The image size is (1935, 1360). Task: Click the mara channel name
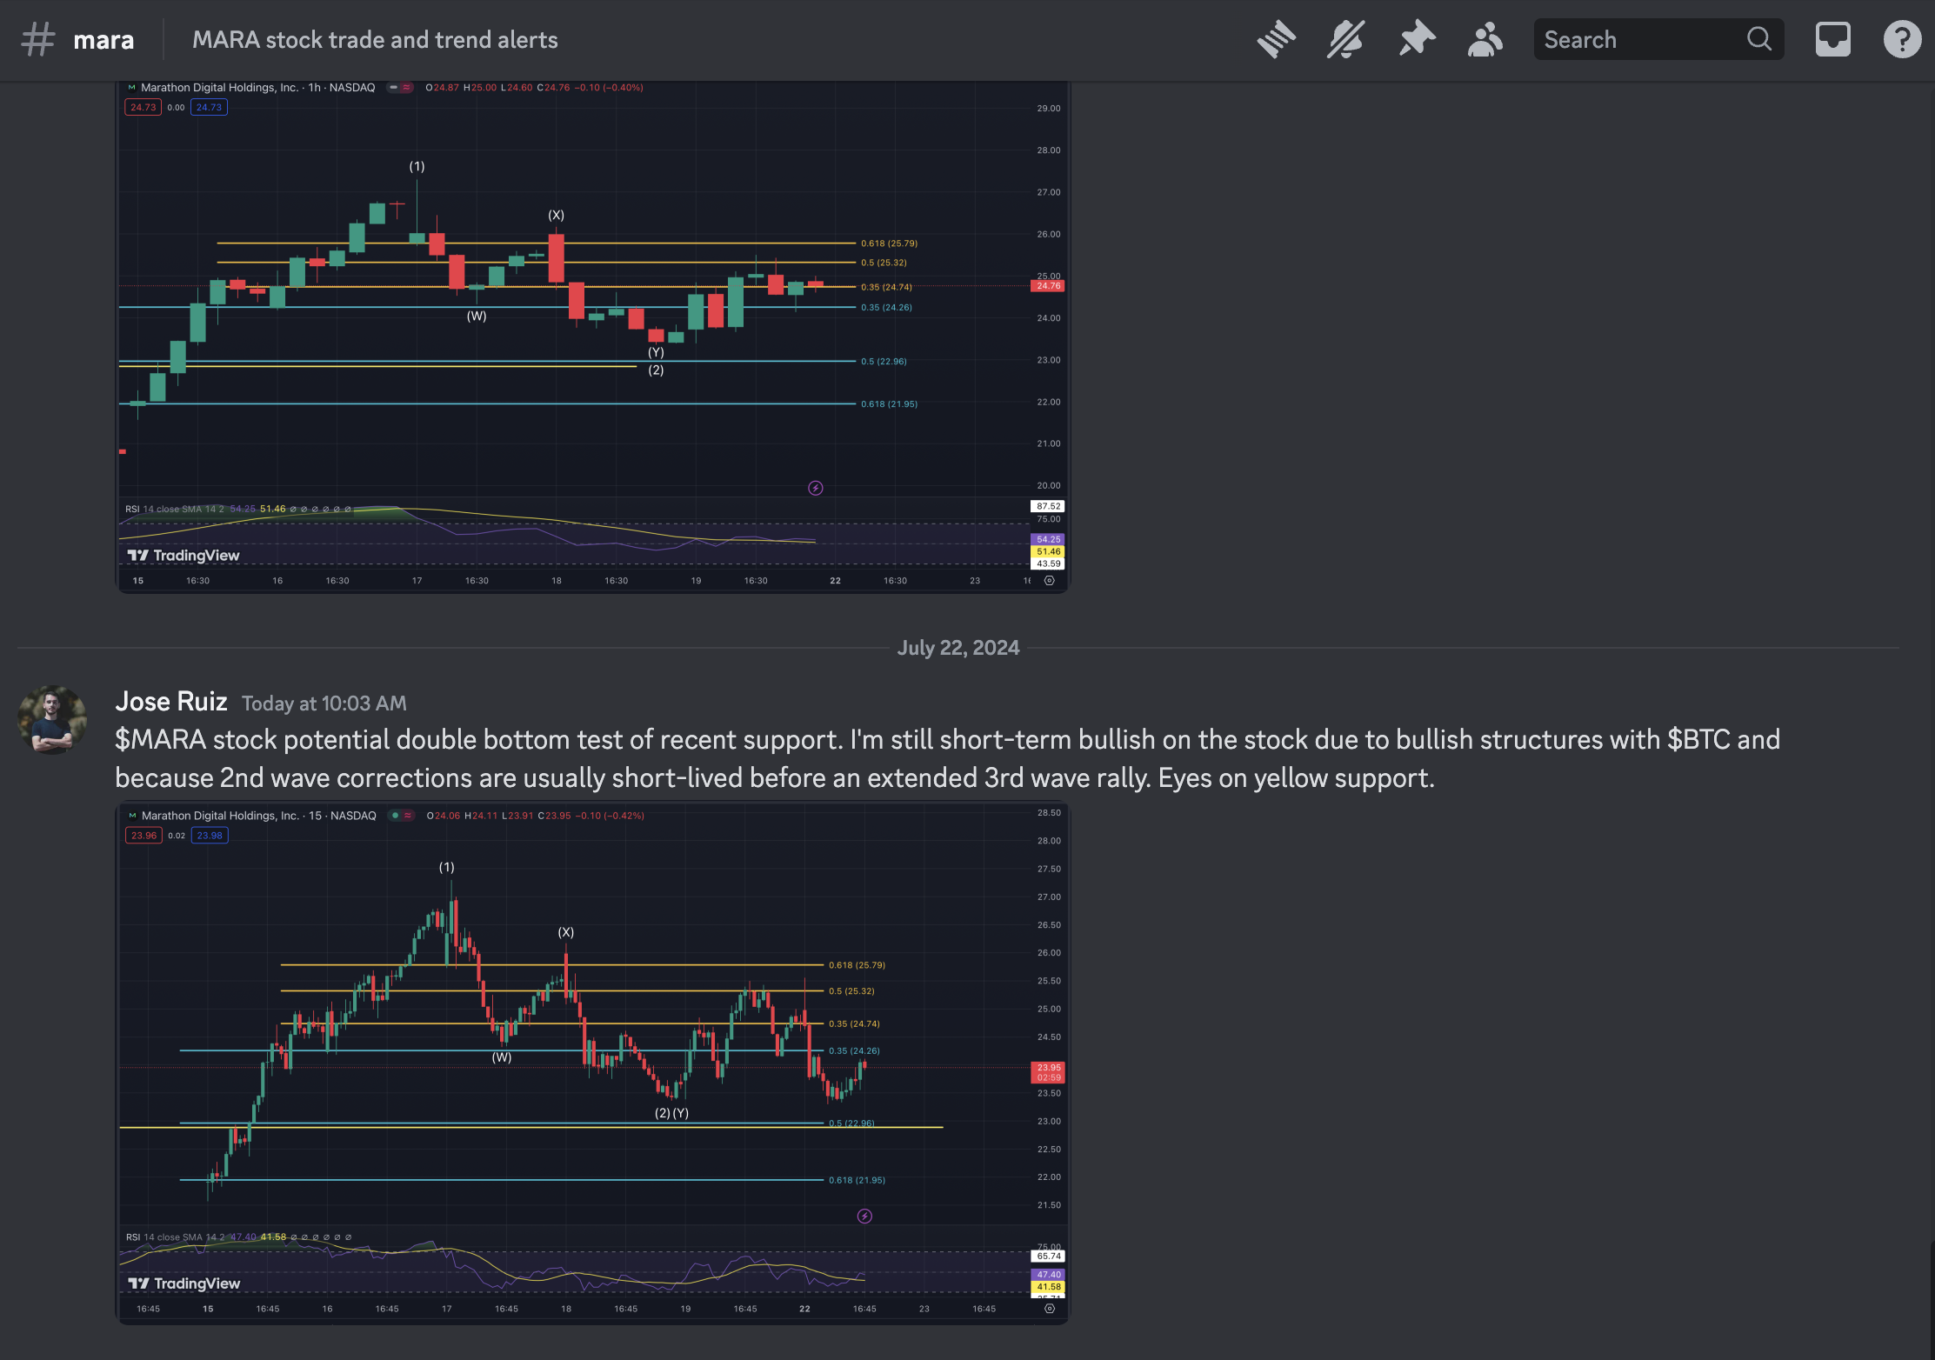(103, 40)
